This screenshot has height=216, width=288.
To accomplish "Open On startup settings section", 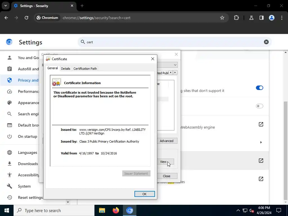I will coord(23,136).
